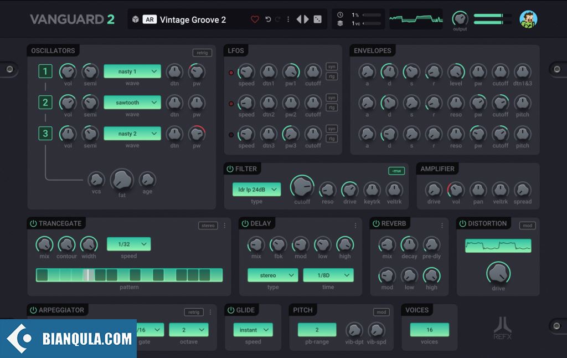Click the Filter mw button

click(396, 171)
